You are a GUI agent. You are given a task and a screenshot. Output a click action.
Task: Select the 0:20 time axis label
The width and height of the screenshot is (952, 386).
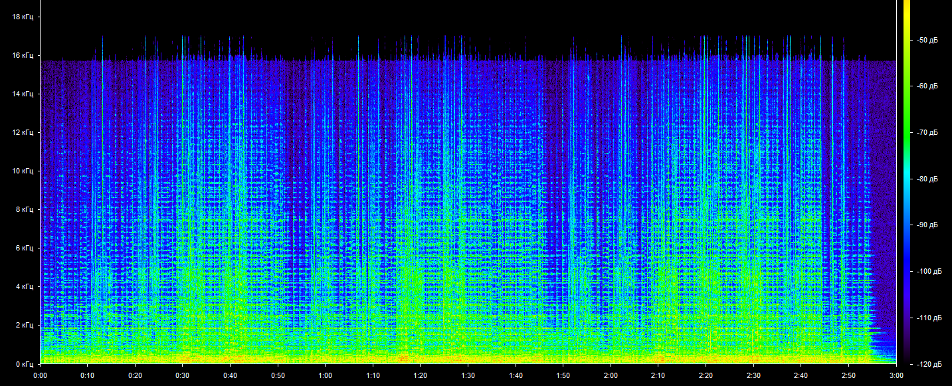click(135, 376)
